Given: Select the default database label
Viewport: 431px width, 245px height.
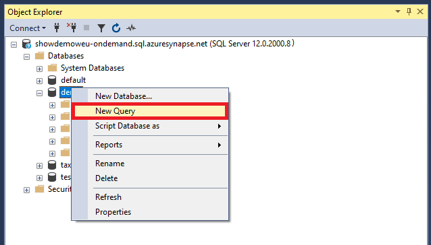Looking at the screenshot, I should click(x=74, y=80).
